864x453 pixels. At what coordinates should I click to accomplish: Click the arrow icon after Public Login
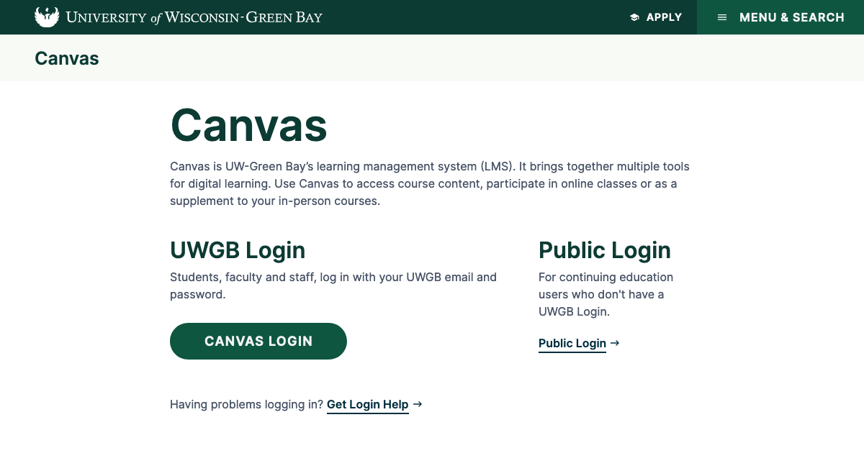coord(615,343)
